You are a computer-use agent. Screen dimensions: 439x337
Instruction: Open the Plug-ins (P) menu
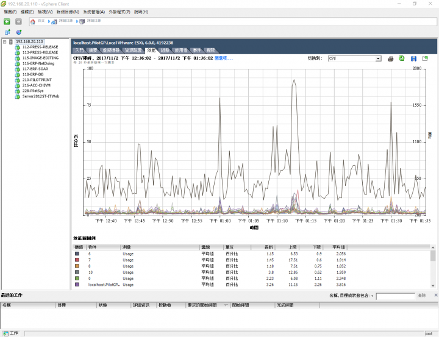120,12
